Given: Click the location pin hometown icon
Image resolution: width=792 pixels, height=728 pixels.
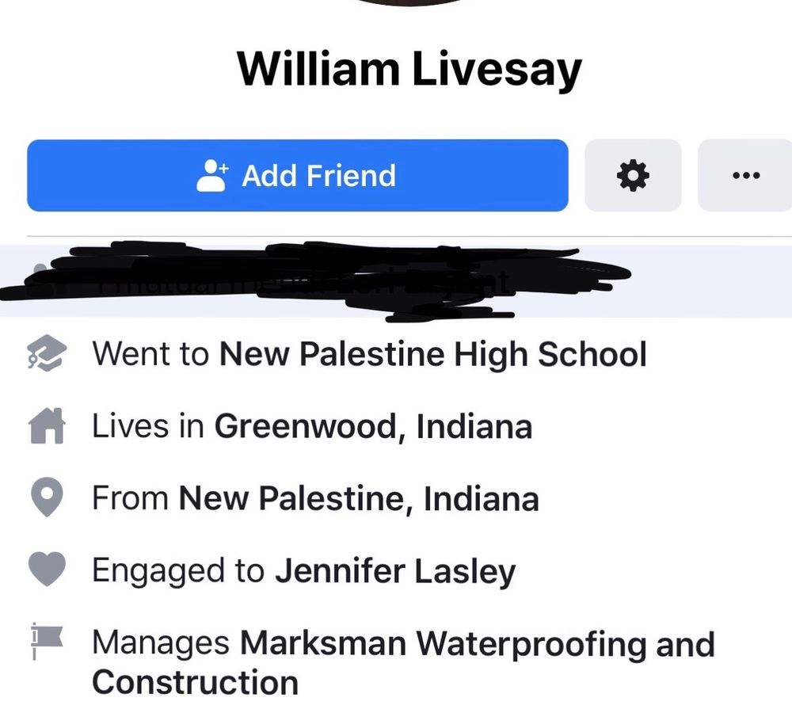Looking at the screenshot, I should point(45,499).
